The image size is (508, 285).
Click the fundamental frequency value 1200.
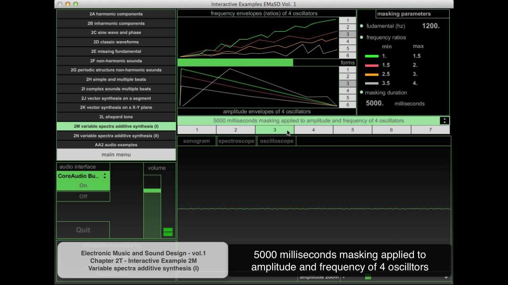431,26
